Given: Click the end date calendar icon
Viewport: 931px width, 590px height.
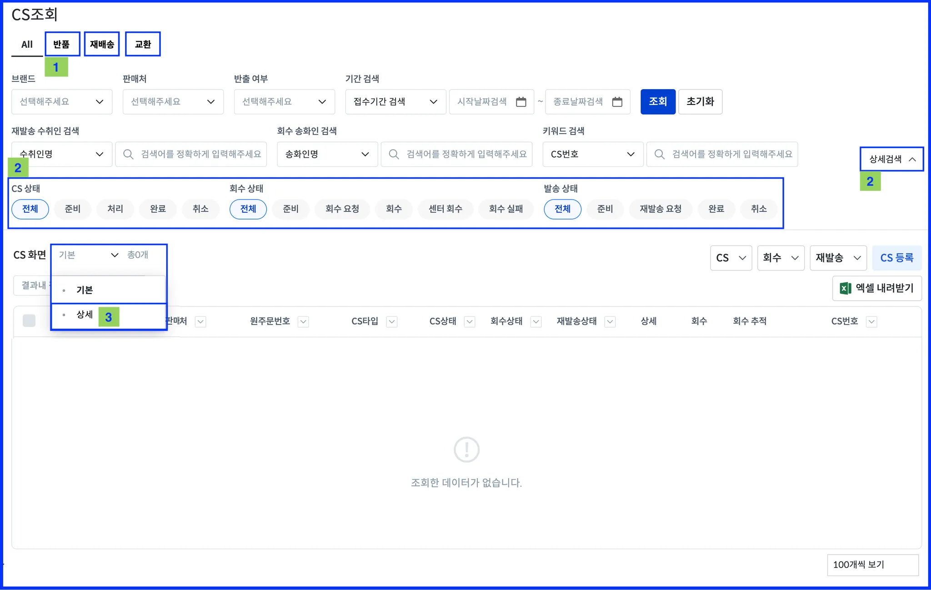Looking at the screenshot, I should 617,102.
